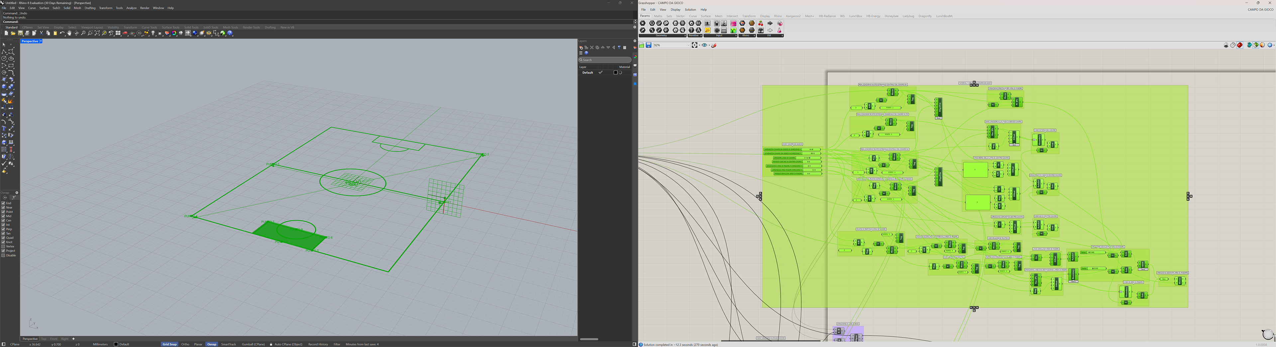Click the New file icon in Rhino toolbar
The width and height of the screenshot is (1276, 347).
tap(6, 33)
